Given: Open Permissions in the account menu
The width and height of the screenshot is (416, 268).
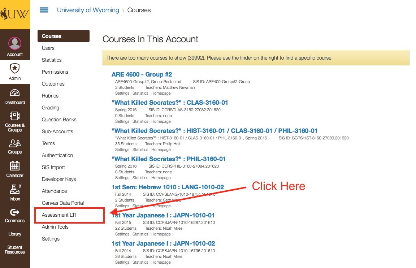Looking at the screenshot, I should coord(55,72).
